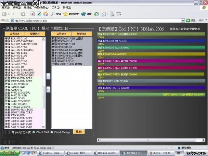Click the Show Desktop quick launch icon
The height and width of the screenshot is (156, 208).
tap(24, 153)
